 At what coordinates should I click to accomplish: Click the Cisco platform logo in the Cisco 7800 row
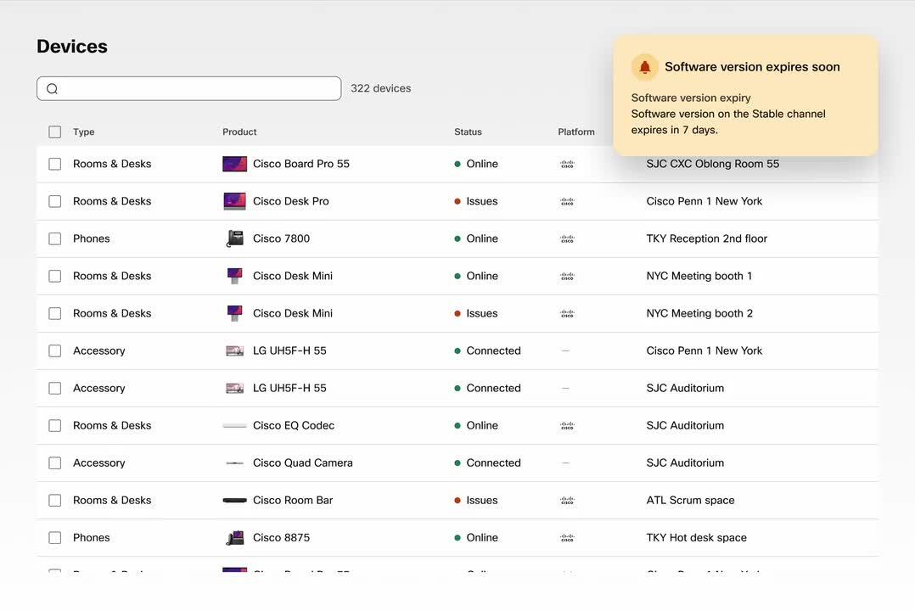(567, 238)
